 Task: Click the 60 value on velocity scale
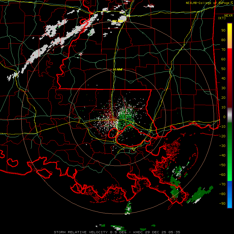pyautogui.click(x=223, y=59)
